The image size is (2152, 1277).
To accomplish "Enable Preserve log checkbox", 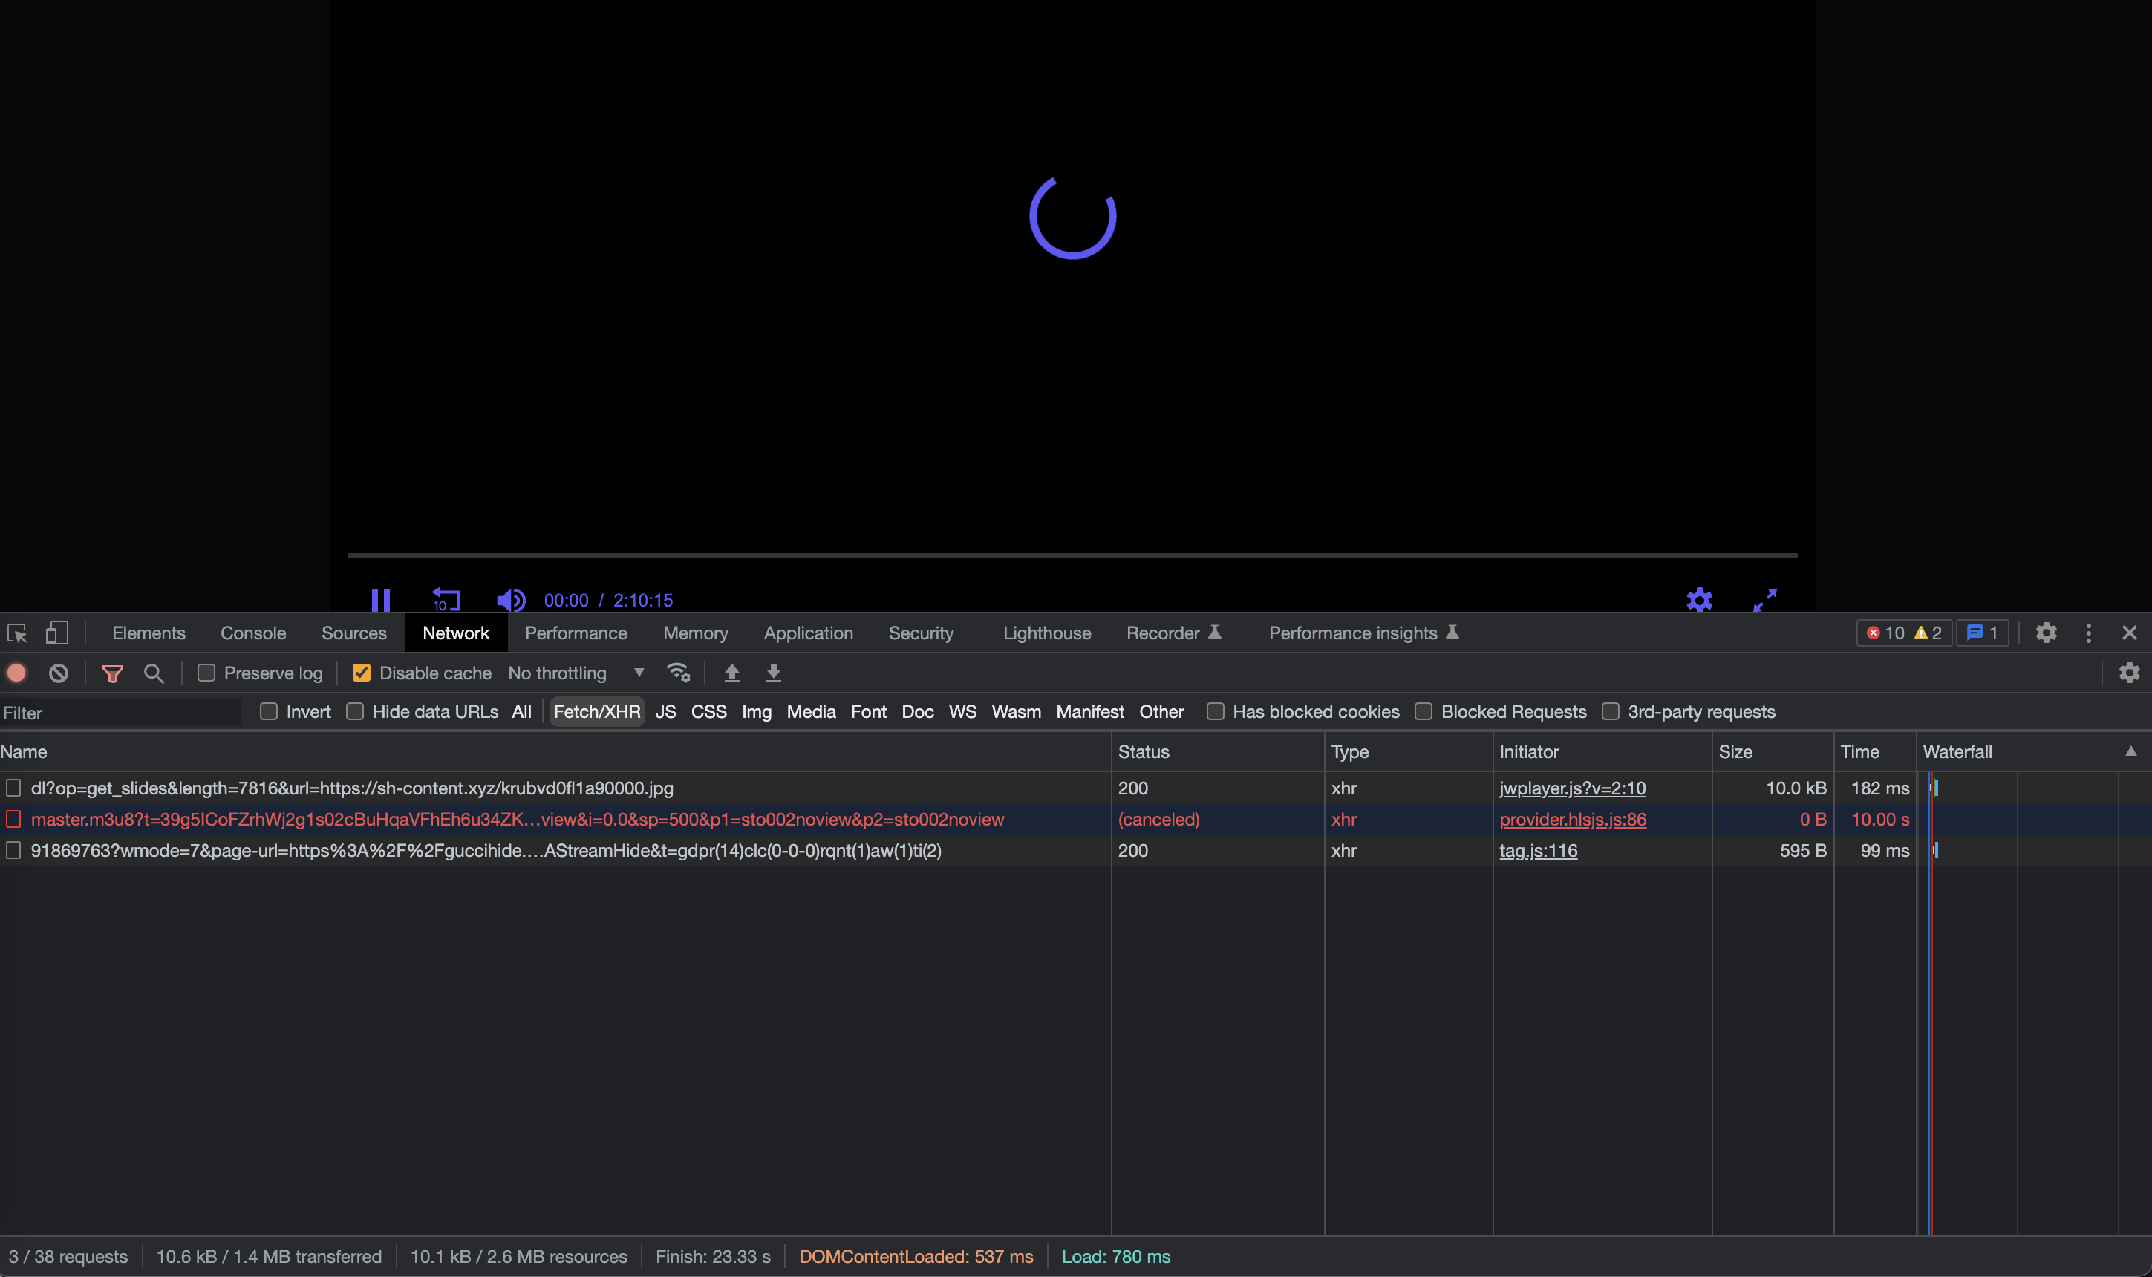I will (x=206, y=673).
